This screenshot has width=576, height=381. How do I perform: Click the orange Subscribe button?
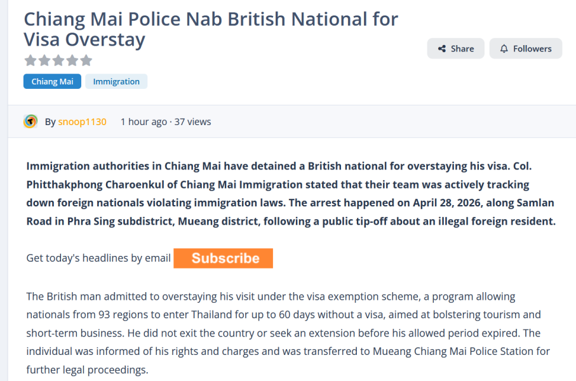[224, 258]
